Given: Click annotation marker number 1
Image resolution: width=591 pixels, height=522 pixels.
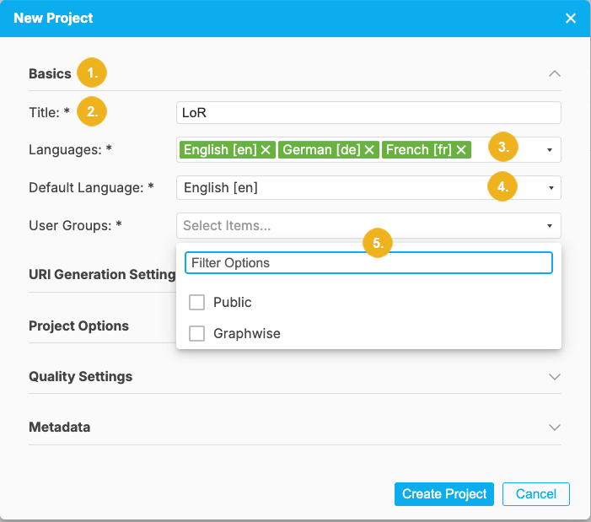Looking at the screenshot, I should pyautogui.click(x=91, y=73).
